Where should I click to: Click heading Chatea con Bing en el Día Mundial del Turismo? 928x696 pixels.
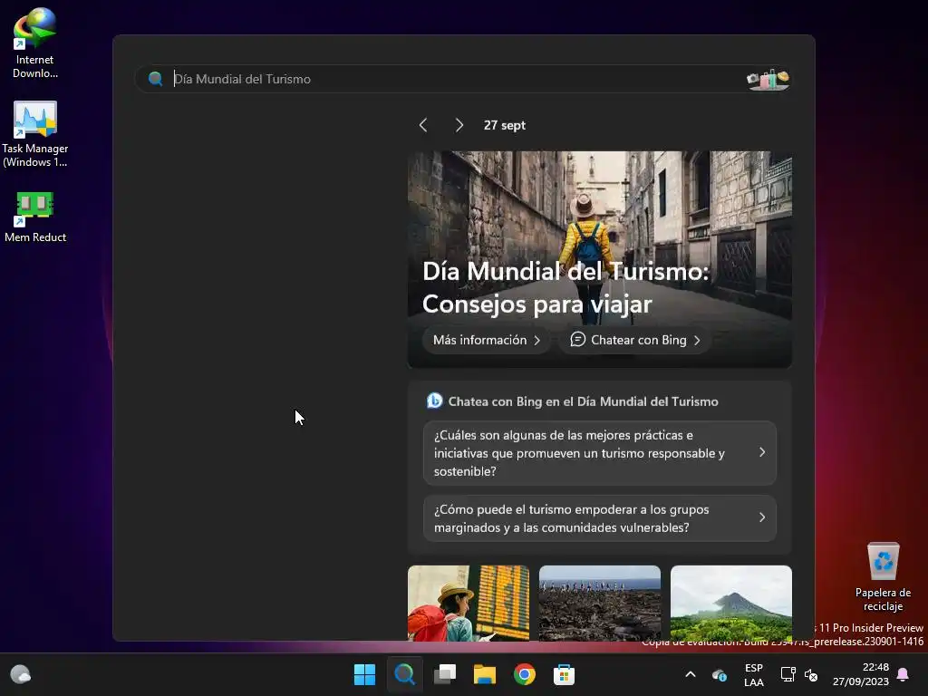pos(583,401)
